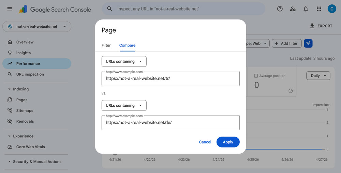Select the Compare tab

tap(127, 45)
